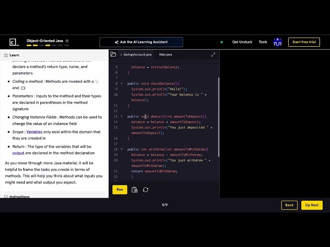The width and height of the screenshot is (330, 247).
Task: Click the Start free trial button
Action: pos(304,42)
